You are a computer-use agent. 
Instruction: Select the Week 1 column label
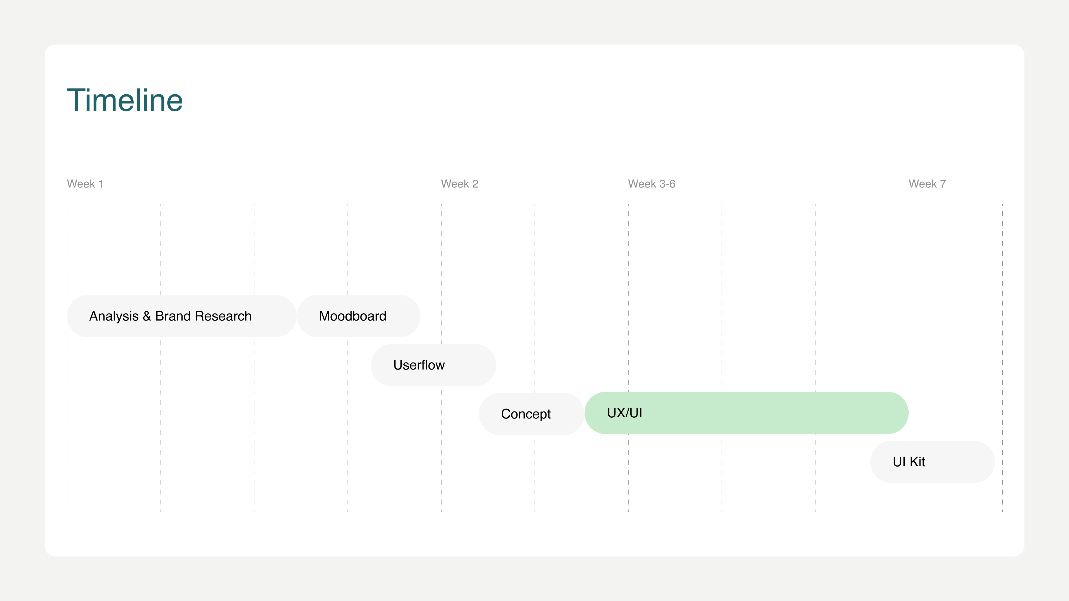point(85,184)
